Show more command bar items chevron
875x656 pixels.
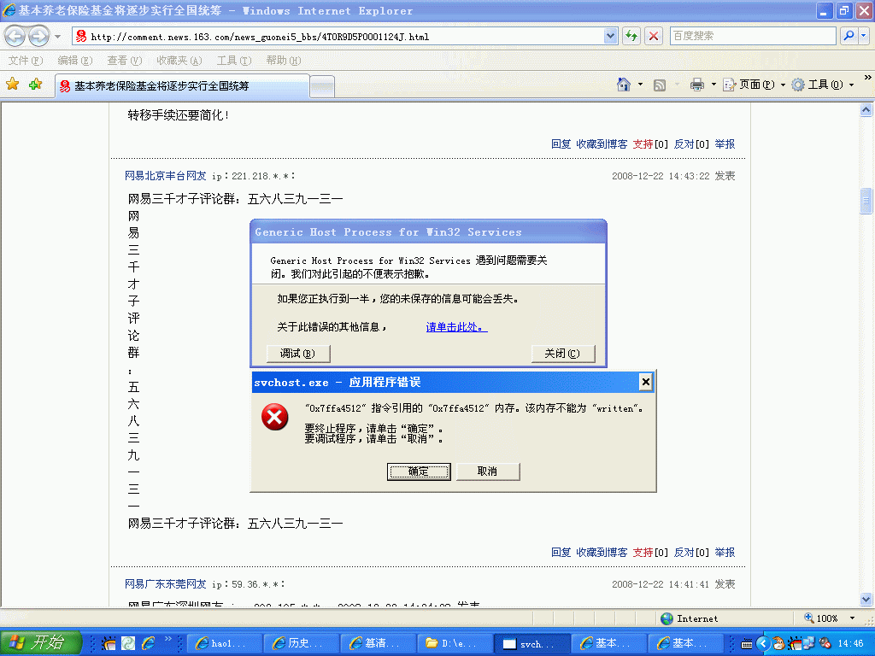[868, 77]
